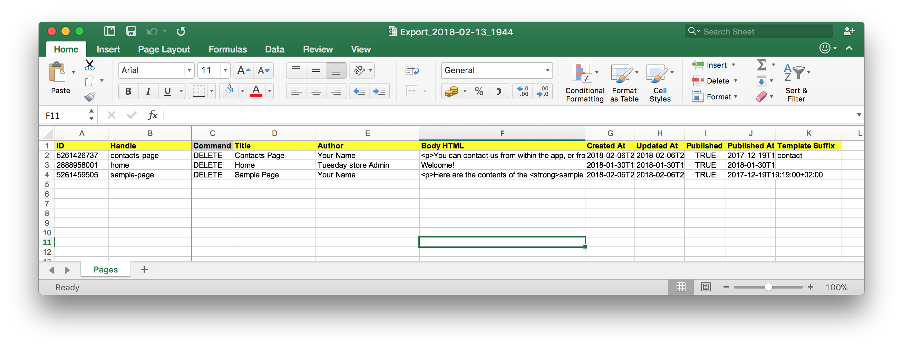
Task: Click the Increase Indent icon
Action: [x=379, y=91]
